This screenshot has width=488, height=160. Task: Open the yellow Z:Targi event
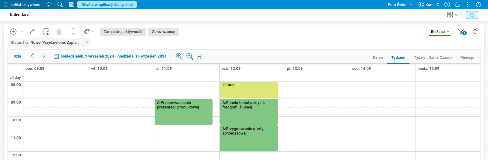point(249,90)
